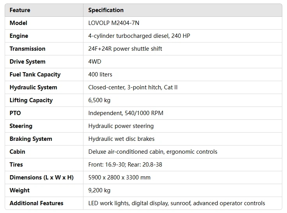Image resolution: width=287 pixels, height=213 pixels.
Task: Click the Drive System label
Action: [27, 62]
